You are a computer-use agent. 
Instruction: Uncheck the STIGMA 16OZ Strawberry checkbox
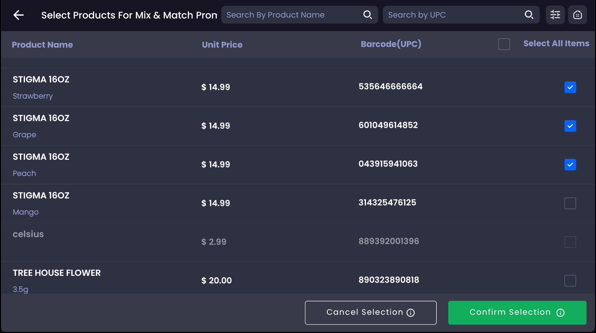tap(570, 87)
